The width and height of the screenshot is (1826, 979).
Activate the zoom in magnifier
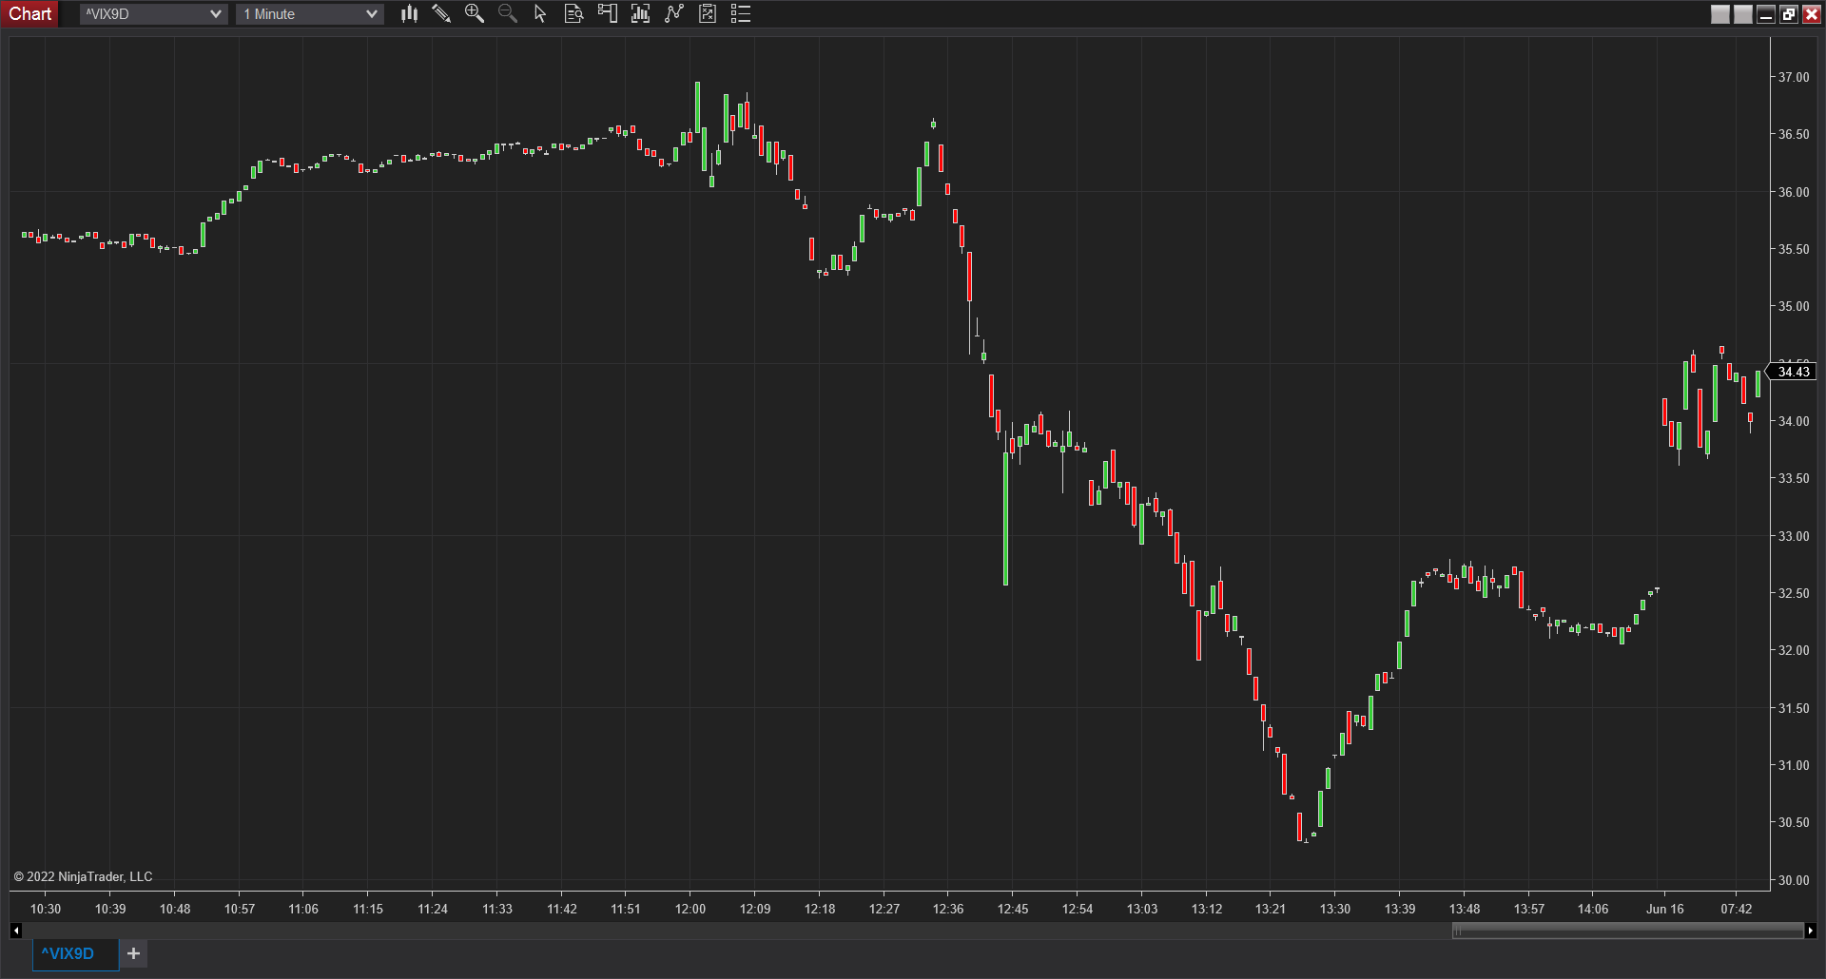click(x=474, y=13)
